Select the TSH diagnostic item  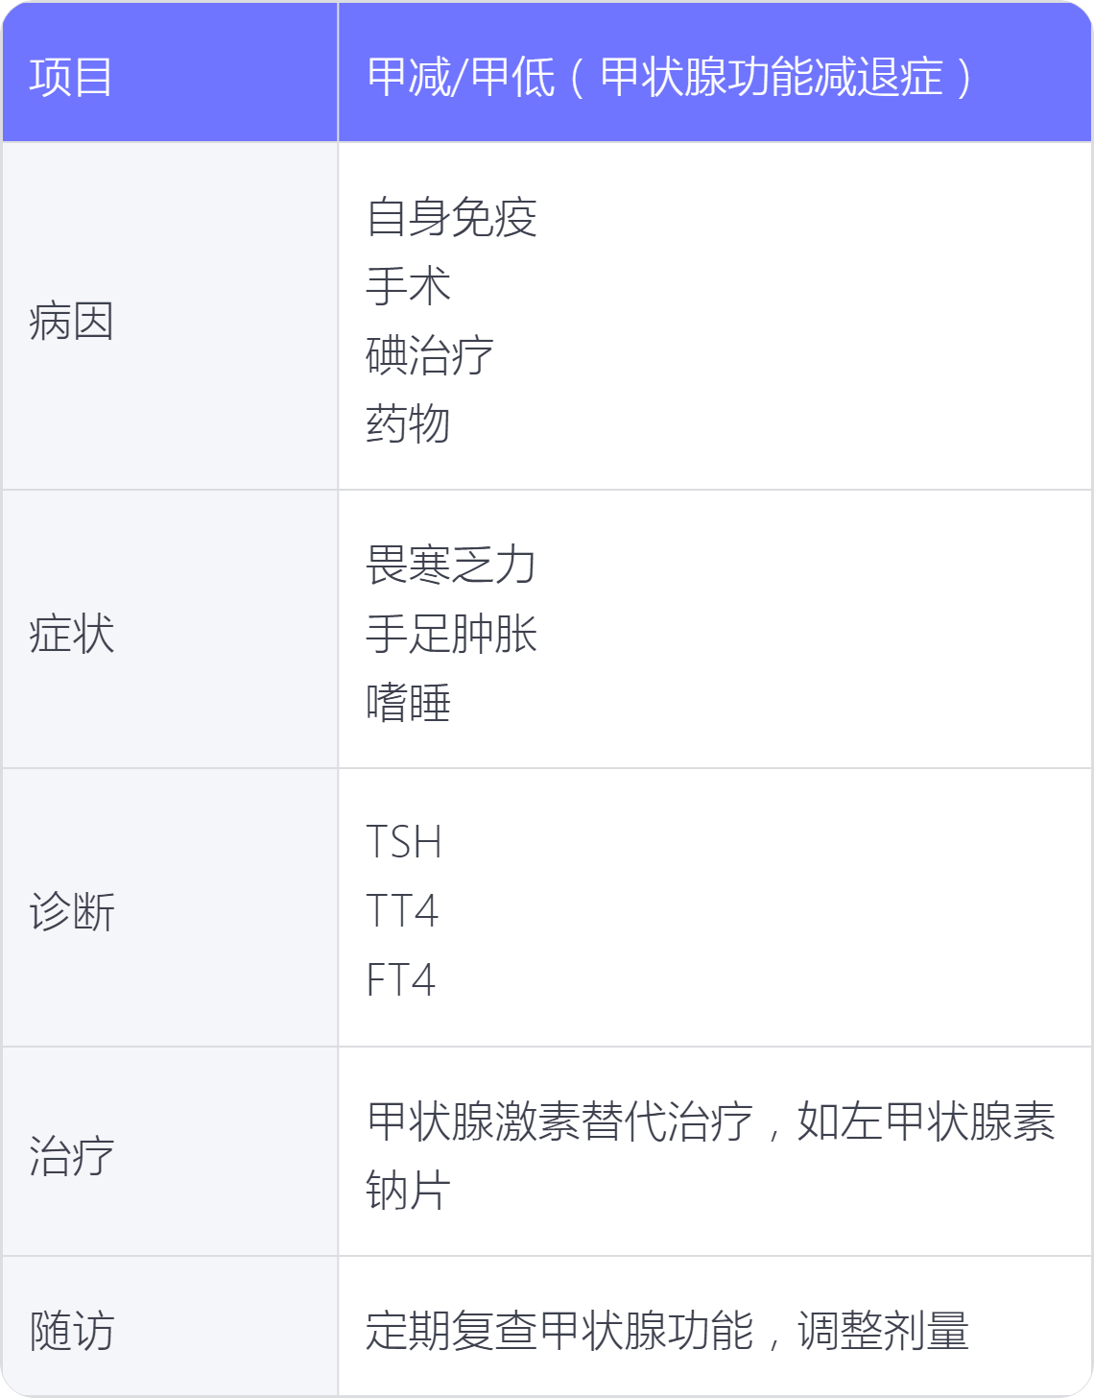pos(404,842)
